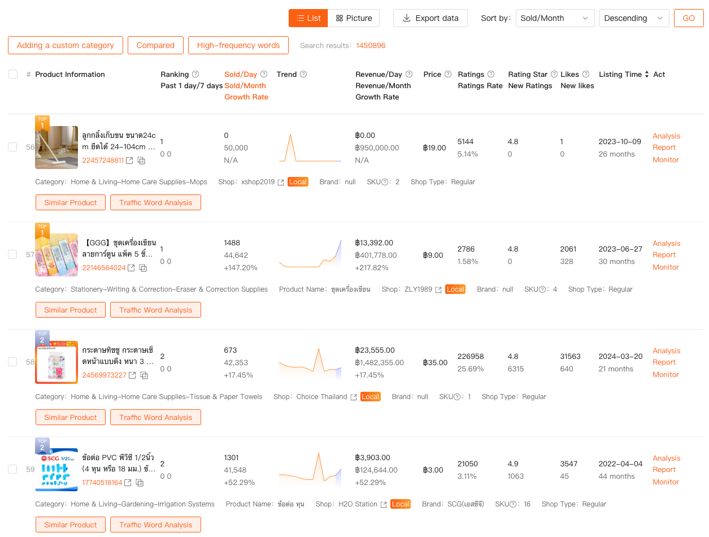Open the Descending order dropdown

(x=634, y=18)
